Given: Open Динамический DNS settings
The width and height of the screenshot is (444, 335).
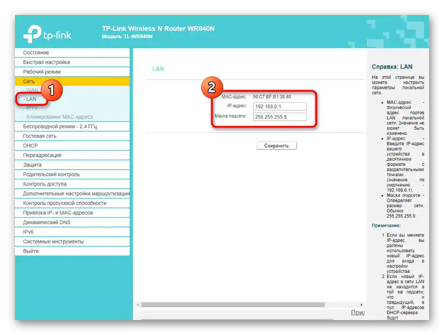Looking at the screenshot, I should (x=72, y=222).
